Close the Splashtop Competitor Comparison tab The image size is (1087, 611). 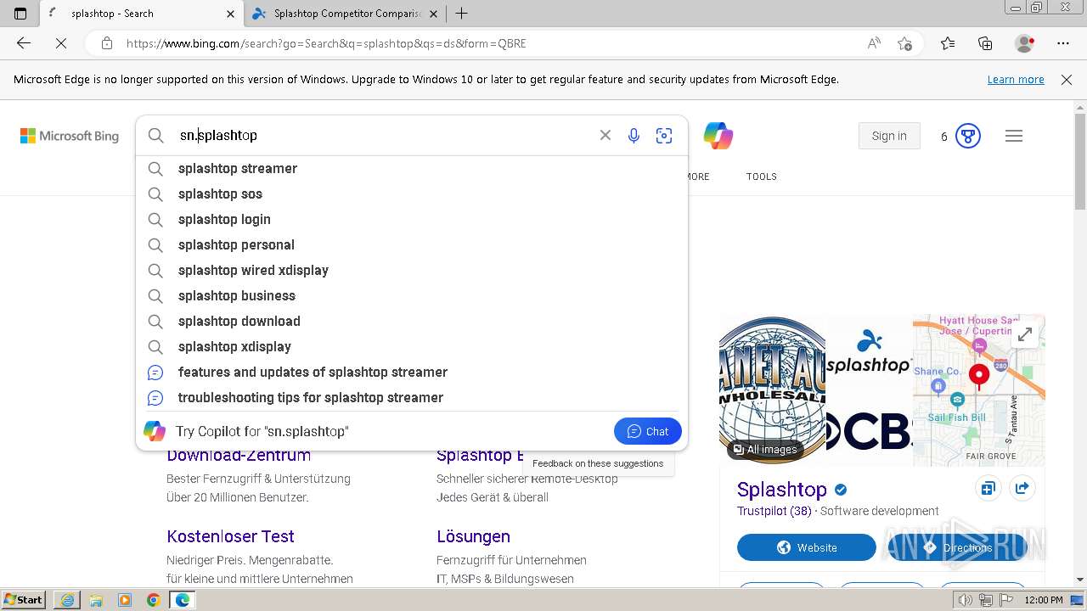434,14
